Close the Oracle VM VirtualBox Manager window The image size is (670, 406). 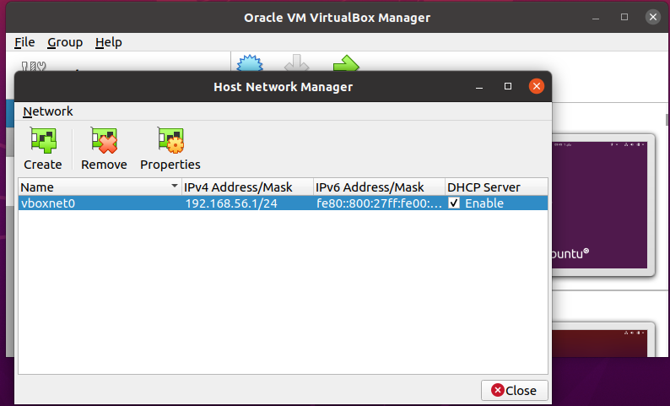pos(652,17)
